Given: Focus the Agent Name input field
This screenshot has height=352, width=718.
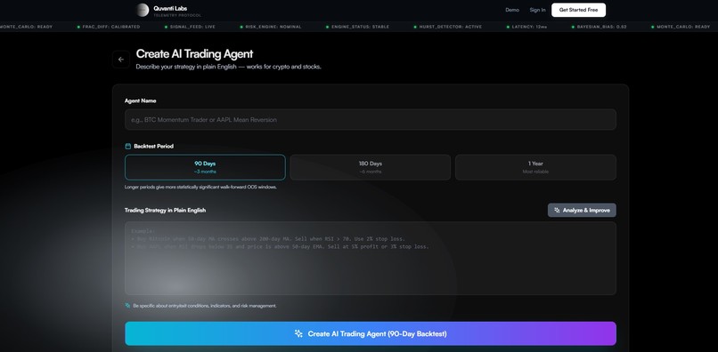Looking at the screenshot, I should (370, 120).
